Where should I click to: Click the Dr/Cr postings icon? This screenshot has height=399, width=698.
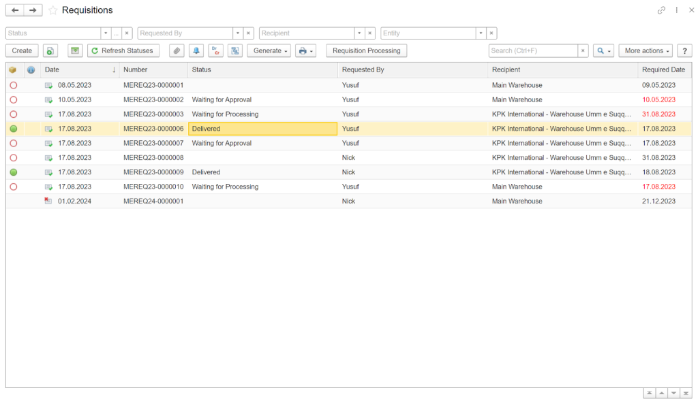215,50
